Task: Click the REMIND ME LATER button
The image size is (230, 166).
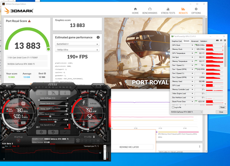Action: coord(129,147)
